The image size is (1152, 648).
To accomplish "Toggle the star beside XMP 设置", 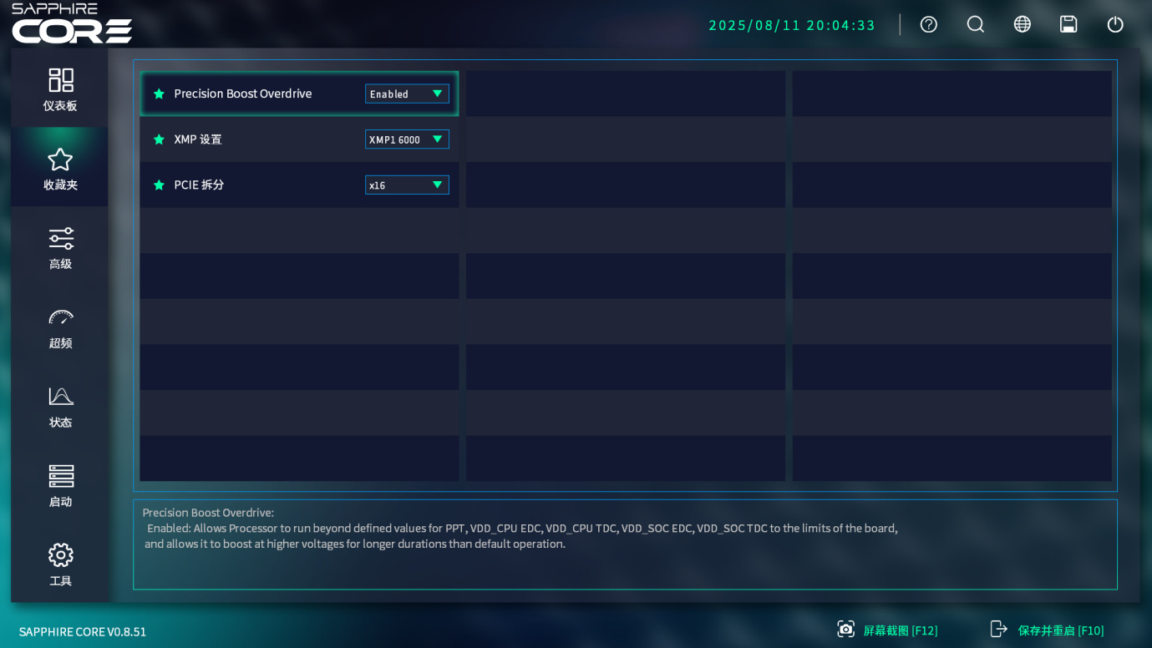I will click(x=159, y=139).
